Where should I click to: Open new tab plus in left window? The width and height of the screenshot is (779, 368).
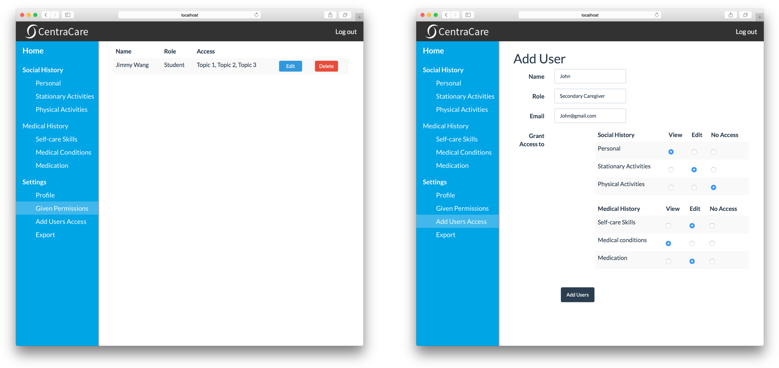point(359,17)
